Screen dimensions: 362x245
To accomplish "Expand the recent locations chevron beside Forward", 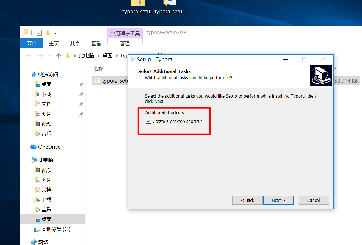I will coord(50,56).
